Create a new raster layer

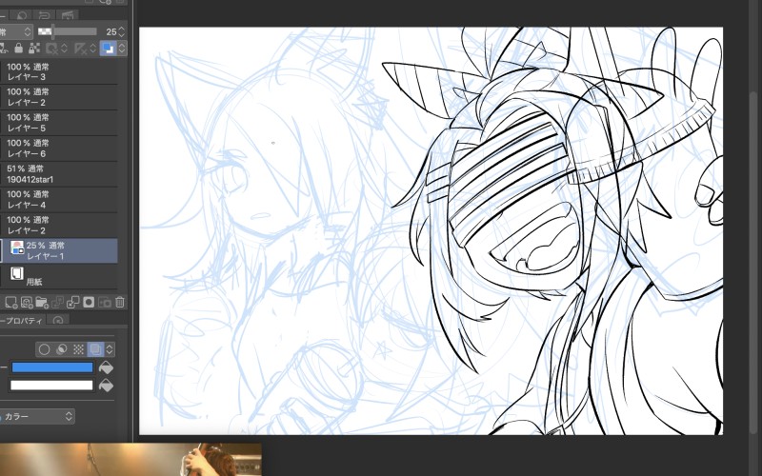click(10, 303)
